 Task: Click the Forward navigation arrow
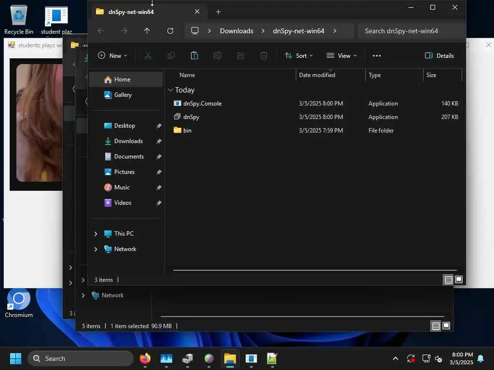(124, 31)
